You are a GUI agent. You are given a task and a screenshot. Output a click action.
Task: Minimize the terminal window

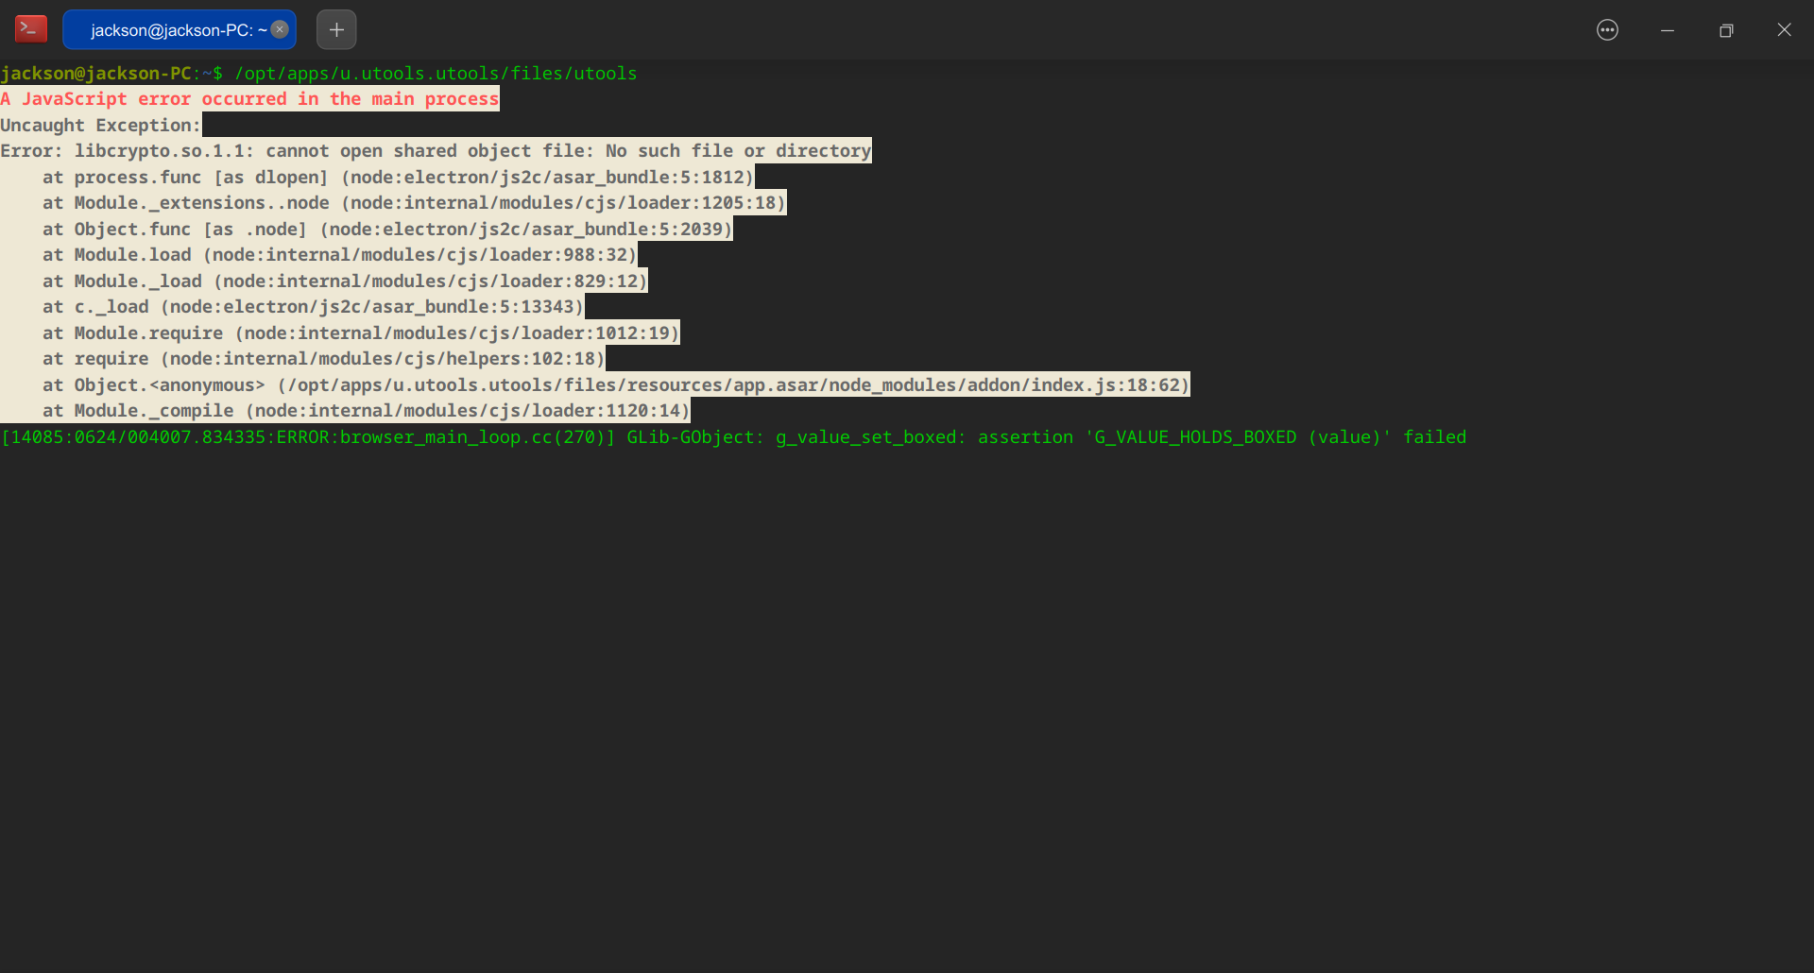click(x=1668, y=30)
